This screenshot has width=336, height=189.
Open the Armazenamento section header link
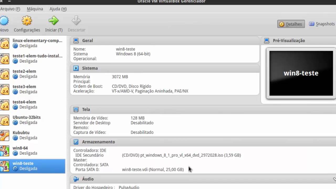pyautogui.click(x=98, y=142)
